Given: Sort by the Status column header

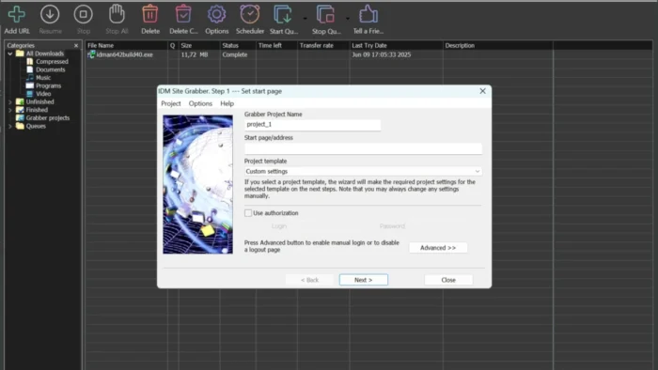Looking at the screenshot, I should pos(238,45).
